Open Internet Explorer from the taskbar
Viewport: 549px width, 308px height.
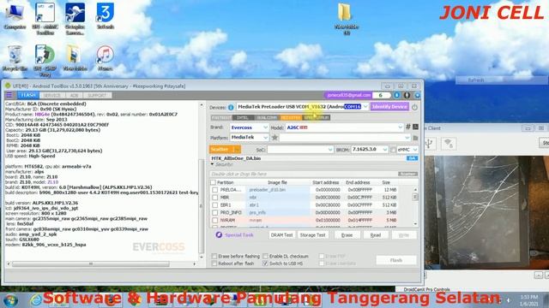[x=35, y=300]
